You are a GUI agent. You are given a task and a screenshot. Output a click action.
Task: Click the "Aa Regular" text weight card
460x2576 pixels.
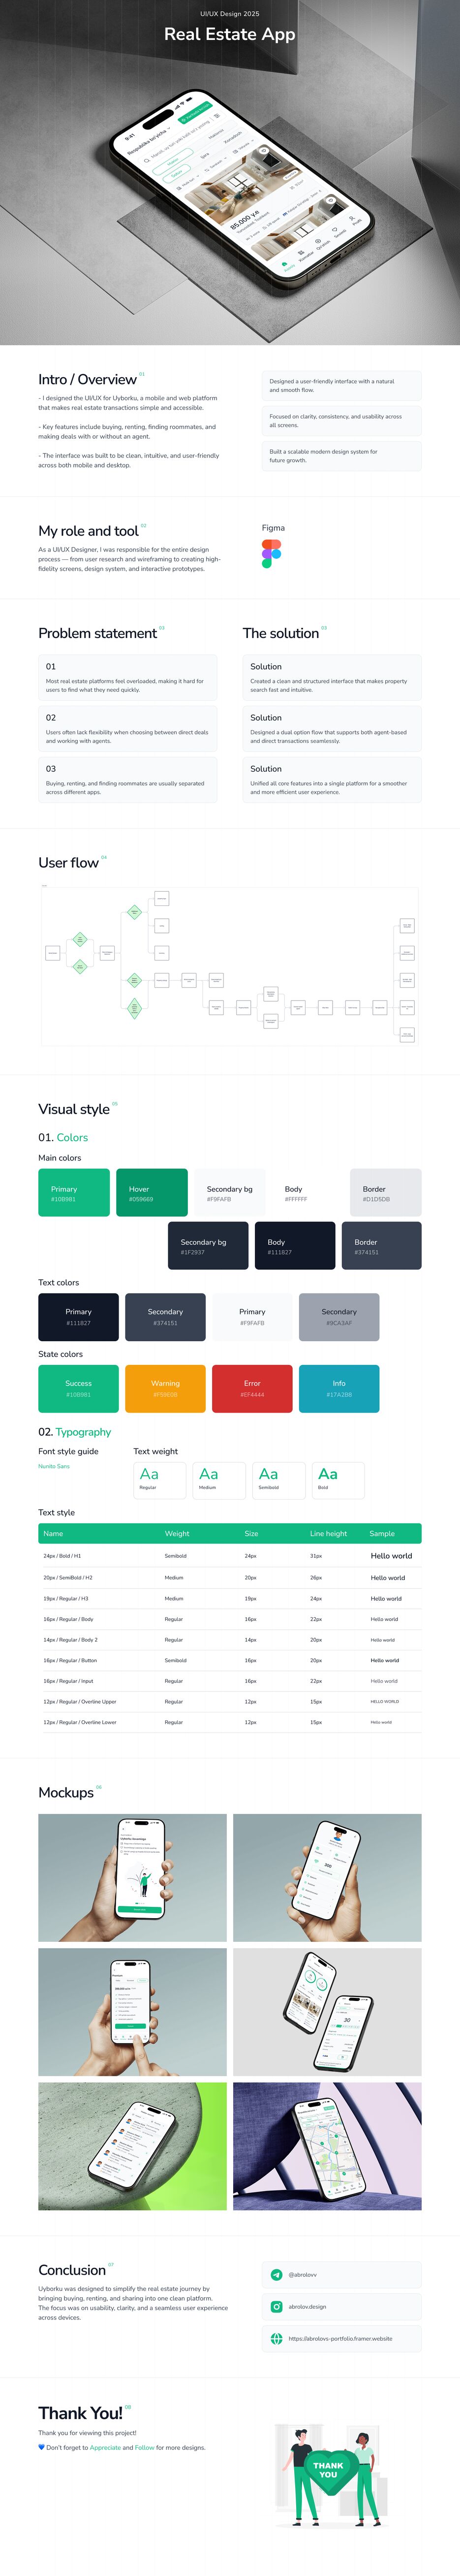(160, 1480)
